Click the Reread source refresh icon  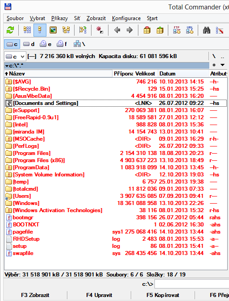10,30
